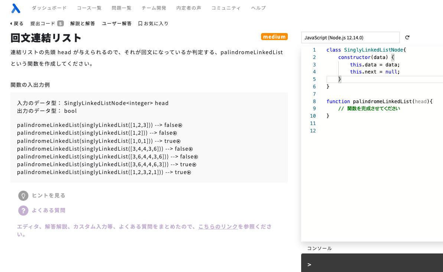Open the コース一覧 menu item
The width and height of the screenshot is (443, 272).
(x=89, y=8)
